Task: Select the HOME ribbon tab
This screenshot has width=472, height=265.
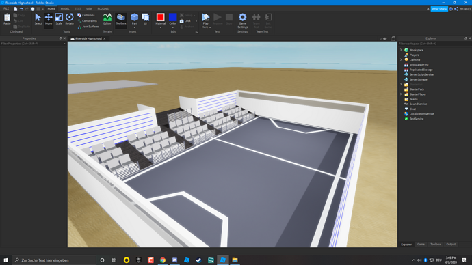Action: click(51, 9)
